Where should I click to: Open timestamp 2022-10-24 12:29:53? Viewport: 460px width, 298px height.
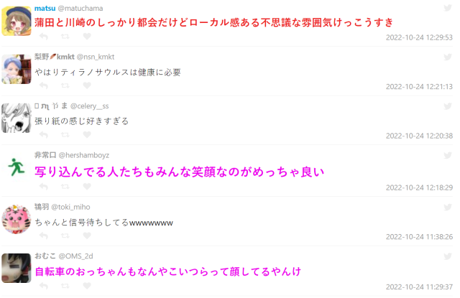(419, 37)
